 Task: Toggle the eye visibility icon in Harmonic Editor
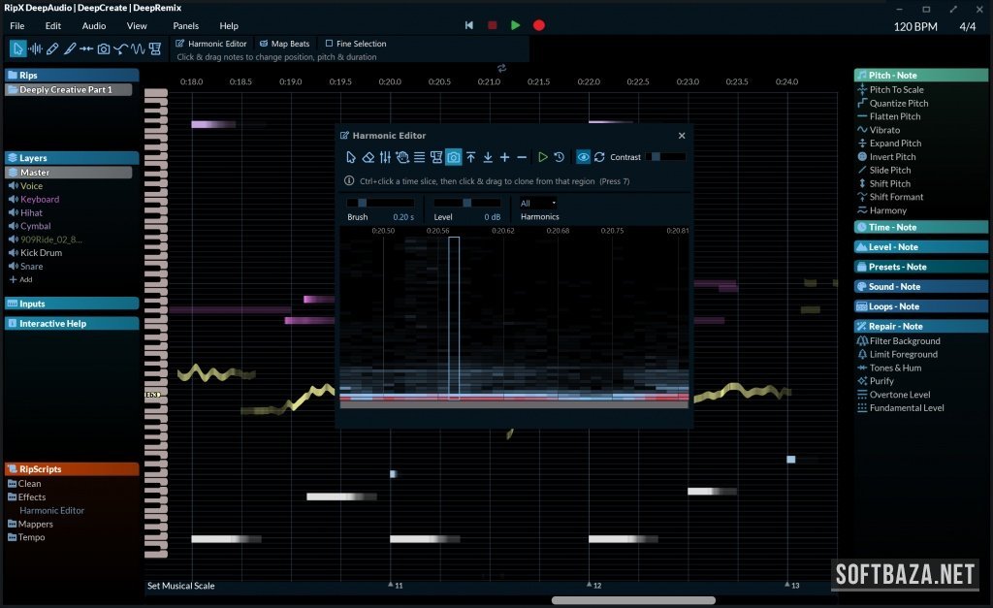pos(583,157)
